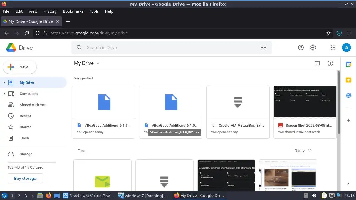Open suggested Oracle_VM_VirtualBox_Ext file card

point(238,112)
